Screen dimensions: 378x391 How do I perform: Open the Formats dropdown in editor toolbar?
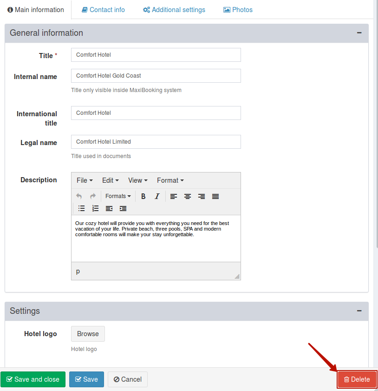pyautogui.click(x=118, y=196)
